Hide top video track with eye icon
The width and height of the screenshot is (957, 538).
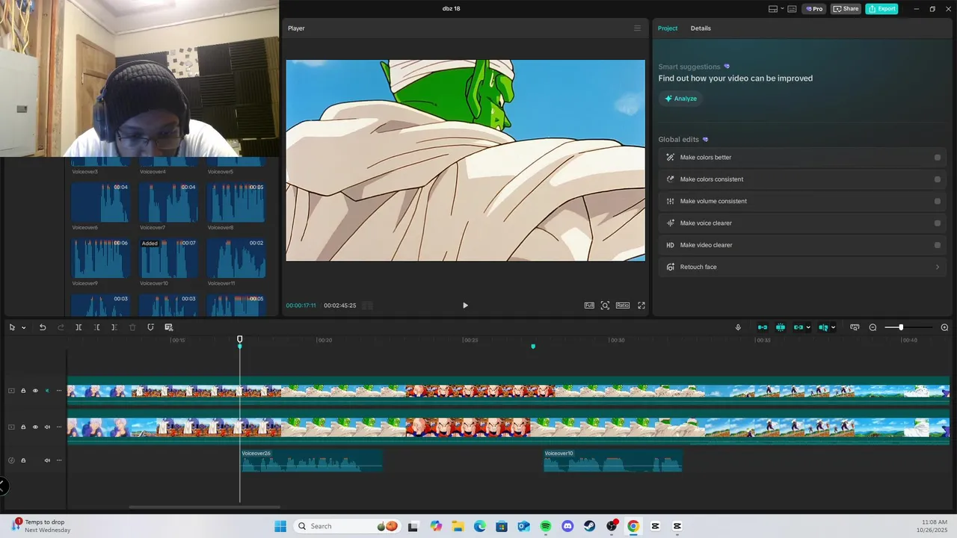[35, 391]
